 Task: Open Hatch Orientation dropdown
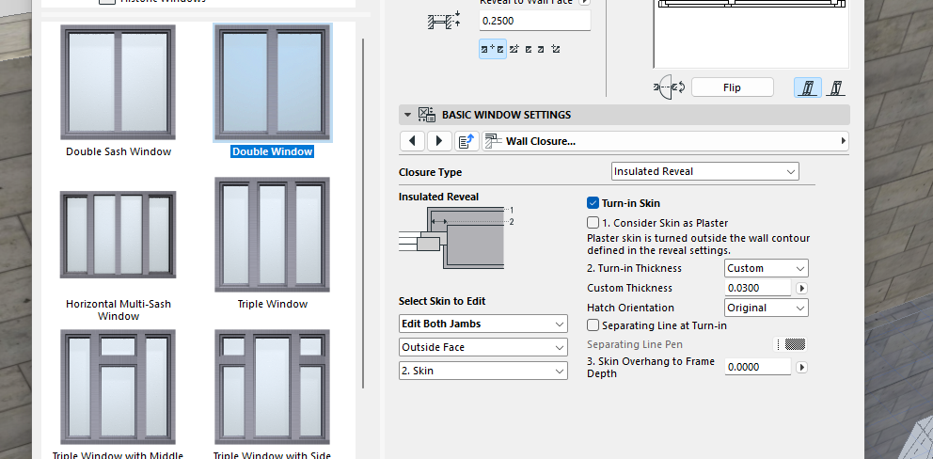tap(767, 308)
